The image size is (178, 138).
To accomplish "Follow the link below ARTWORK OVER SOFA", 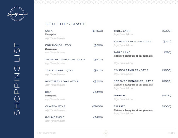I will click(55, 63).
